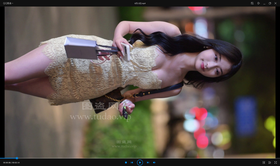
Task: Switch to mini player mode icon
Action: click(252, 3)
